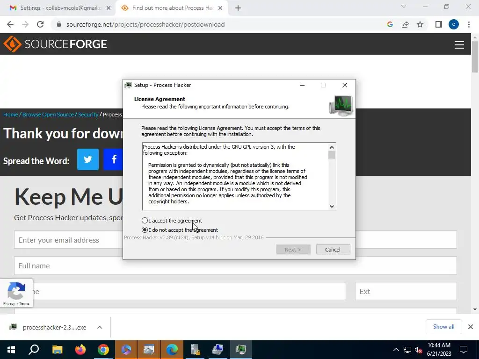Close the downloads bar

point(471,327)
